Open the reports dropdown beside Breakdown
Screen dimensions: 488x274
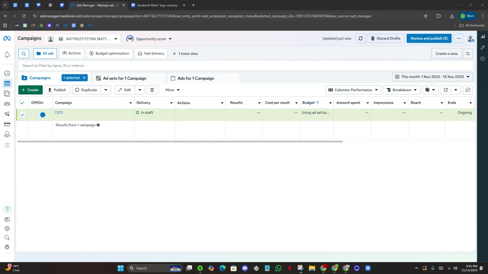tap(430, 90)
